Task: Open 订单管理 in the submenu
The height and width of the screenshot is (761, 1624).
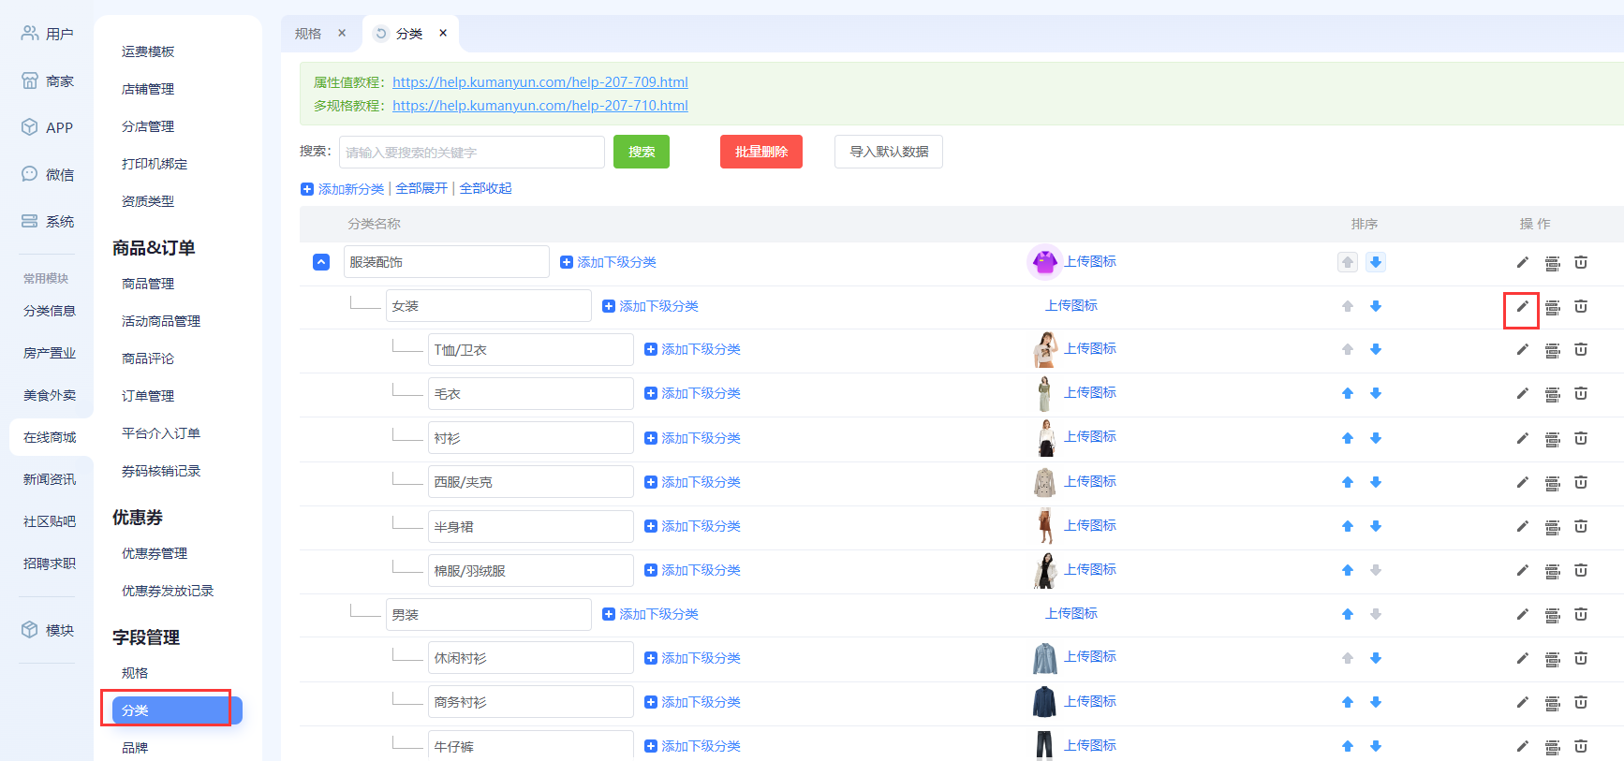Action: 148,396
